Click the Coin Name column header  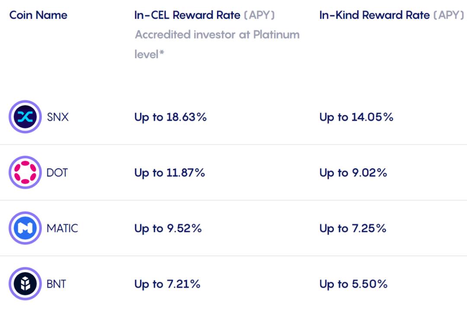pos(38,15)
